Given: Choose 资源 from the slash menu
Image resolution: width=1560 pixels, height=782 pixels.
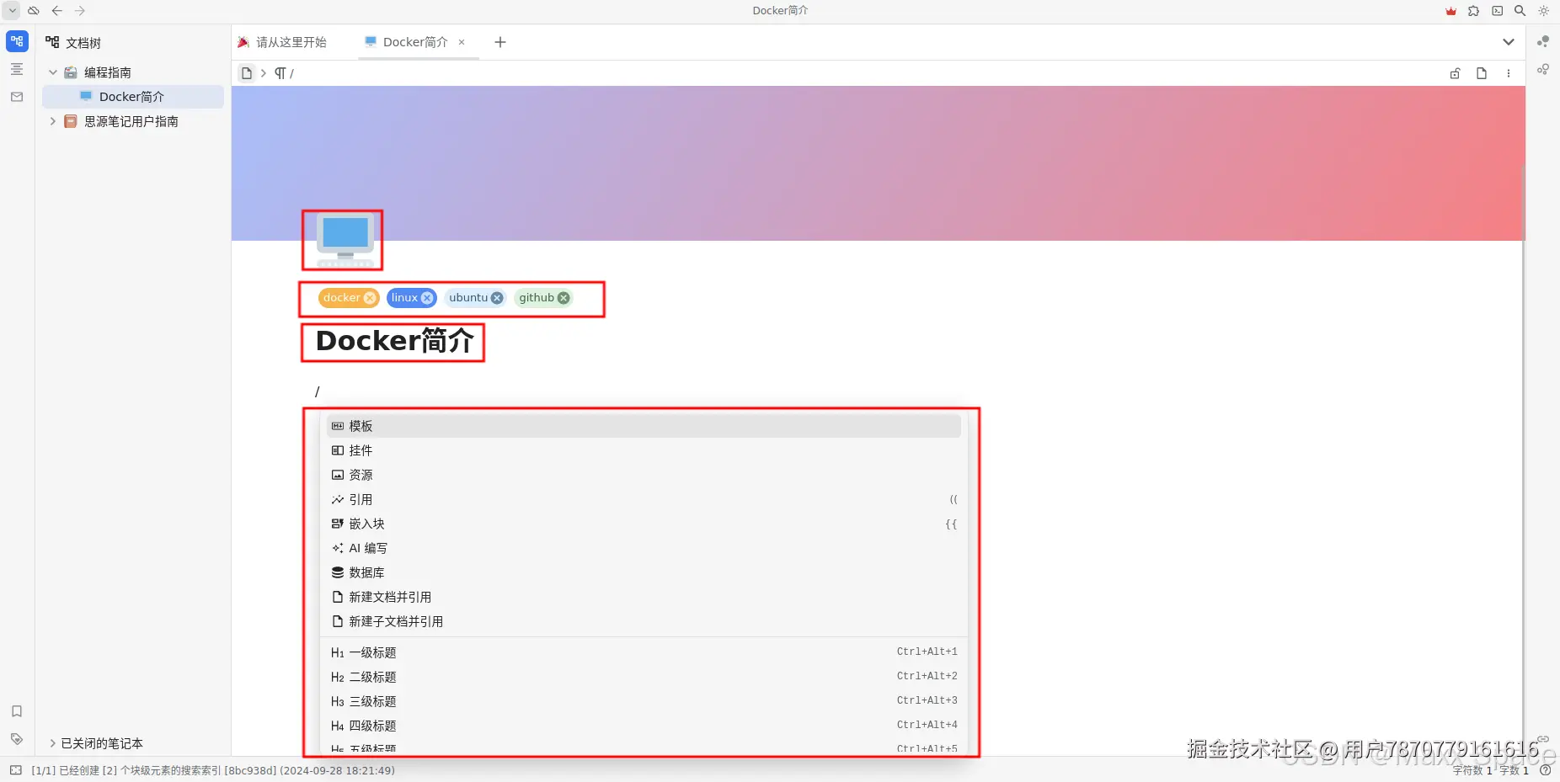Looking at the screenshot, I should coord(644,475).
